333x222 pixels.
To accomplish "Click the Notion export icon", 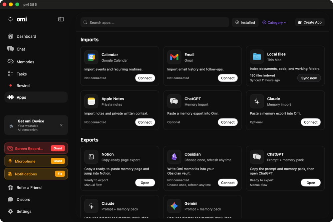I will tap(91, 157).
